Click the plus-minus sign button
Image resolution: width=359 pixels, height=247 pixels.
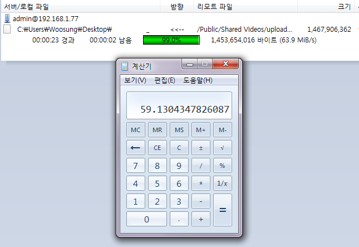[x=201, y=148]
